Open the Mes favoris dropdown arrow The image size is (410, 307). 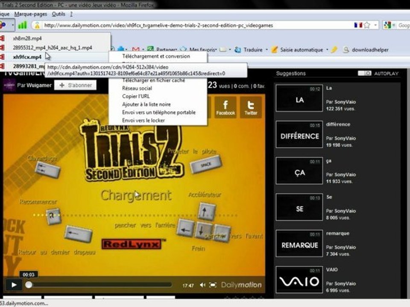[216, 49]
